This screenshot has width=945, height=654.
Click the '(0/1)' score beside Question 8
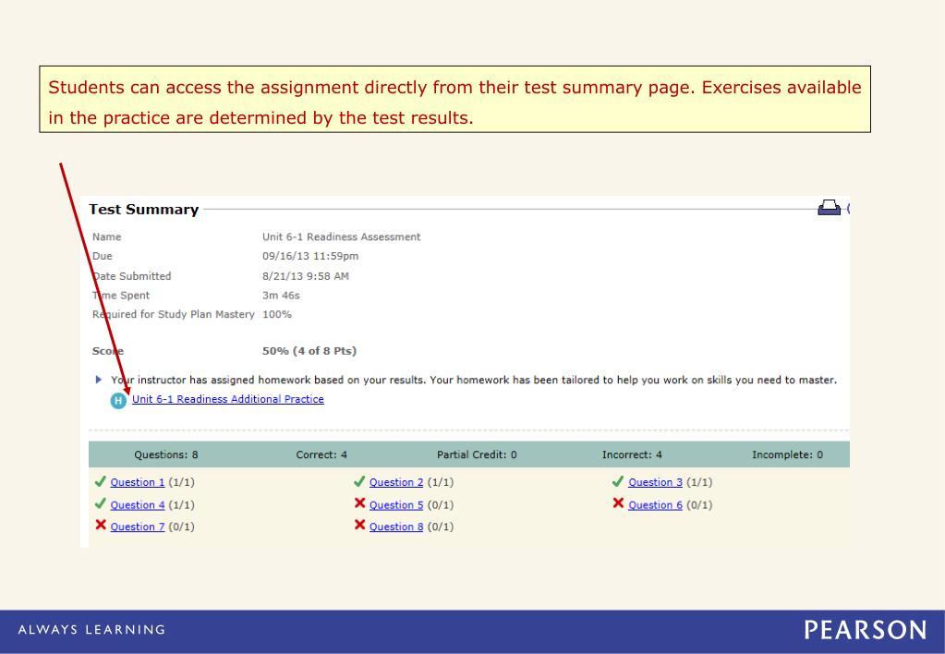tap(441, 527)
